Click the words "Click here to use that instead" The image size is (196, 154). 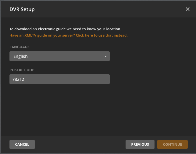102,35
